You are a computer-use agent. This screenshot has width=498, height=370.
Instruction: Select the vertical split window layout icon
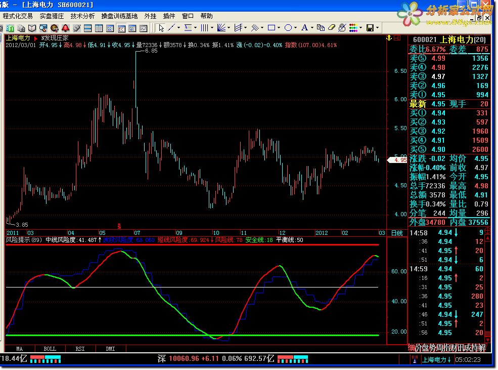pos(99,28)
